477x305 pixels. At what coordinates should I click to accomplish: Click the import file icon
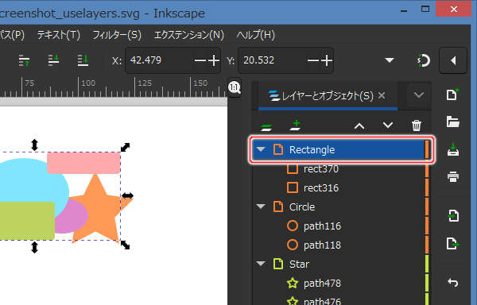(453, 216)
